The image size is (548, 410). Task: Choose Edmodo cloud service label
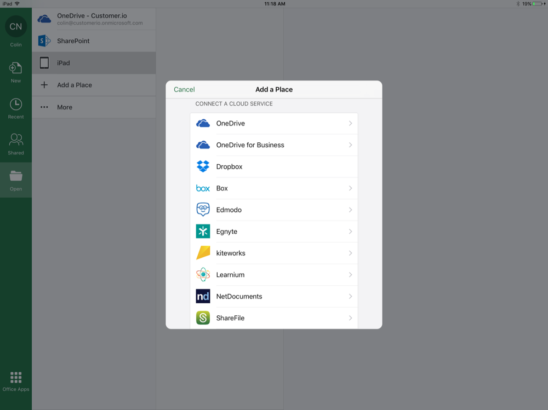[x=229, y=210]
